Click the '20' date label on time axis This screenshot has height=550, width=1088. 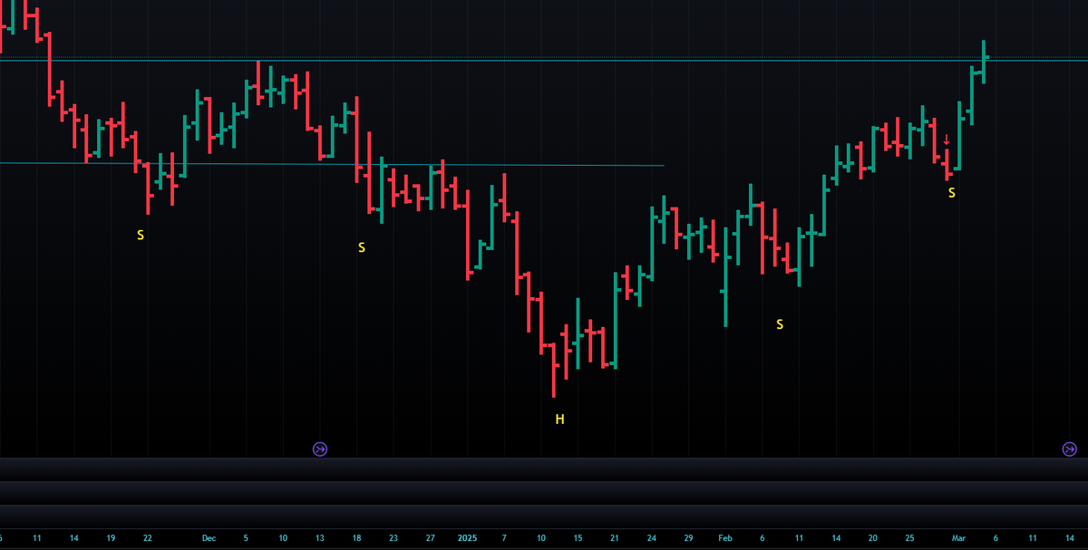tap(872, 538)
